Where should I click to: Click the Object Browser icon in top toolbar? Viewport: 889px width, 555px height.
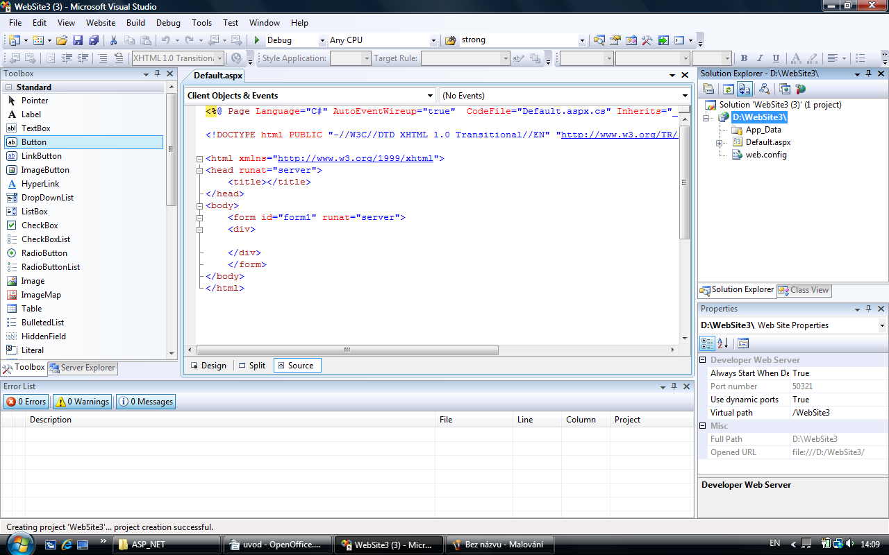point(631,40)
